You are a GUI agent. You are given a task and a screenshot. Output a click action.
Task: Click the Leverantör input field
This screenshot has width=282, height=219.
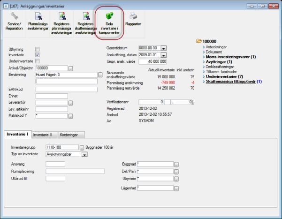(x=52, y=103)
